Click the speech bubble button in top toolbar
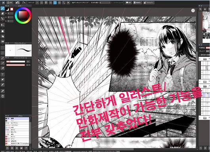The image size is (210, 152). click(128, 2)
